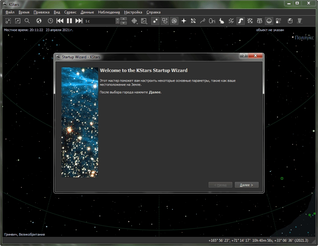The height and width of the screenshot is (246, 318).
Task: Click the Гринвич, Великобритания location text
Action: click(x=24, y=234)
